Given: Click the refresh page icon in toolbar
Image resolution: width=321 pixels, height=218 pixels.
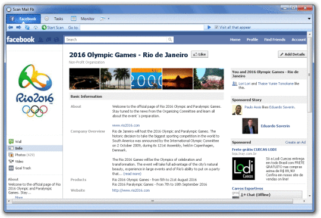Looking at the screenshot, I should coord(27,27).
